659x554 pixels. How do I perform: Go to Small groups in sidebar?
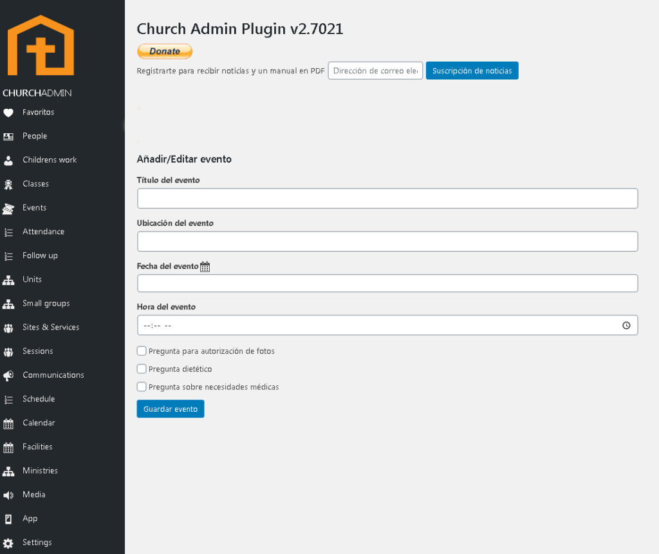coord(46,303)
